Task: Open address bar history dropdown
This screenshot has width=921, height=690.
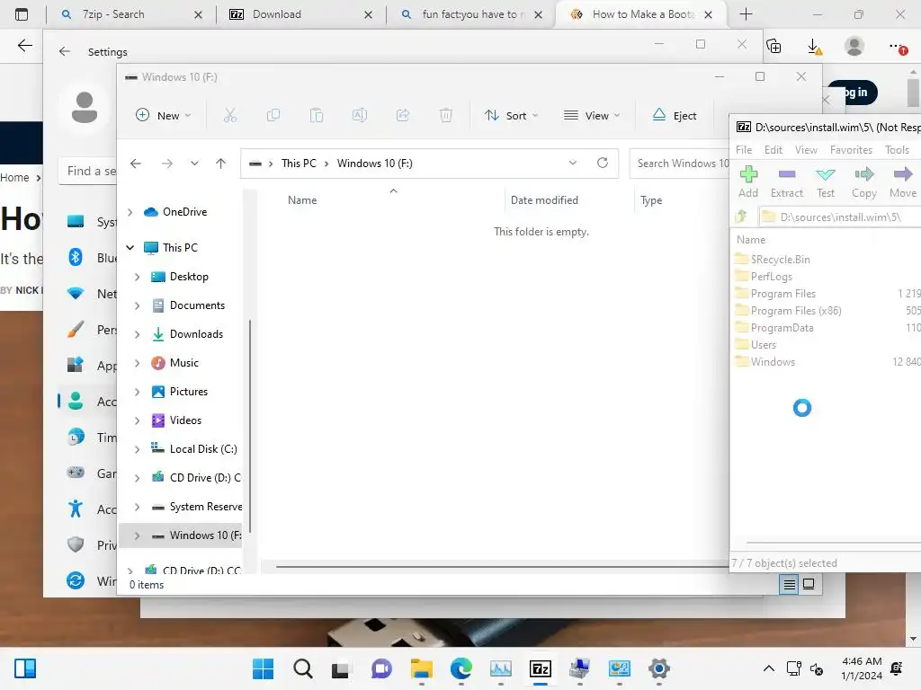Action: (x=573, y=163)
